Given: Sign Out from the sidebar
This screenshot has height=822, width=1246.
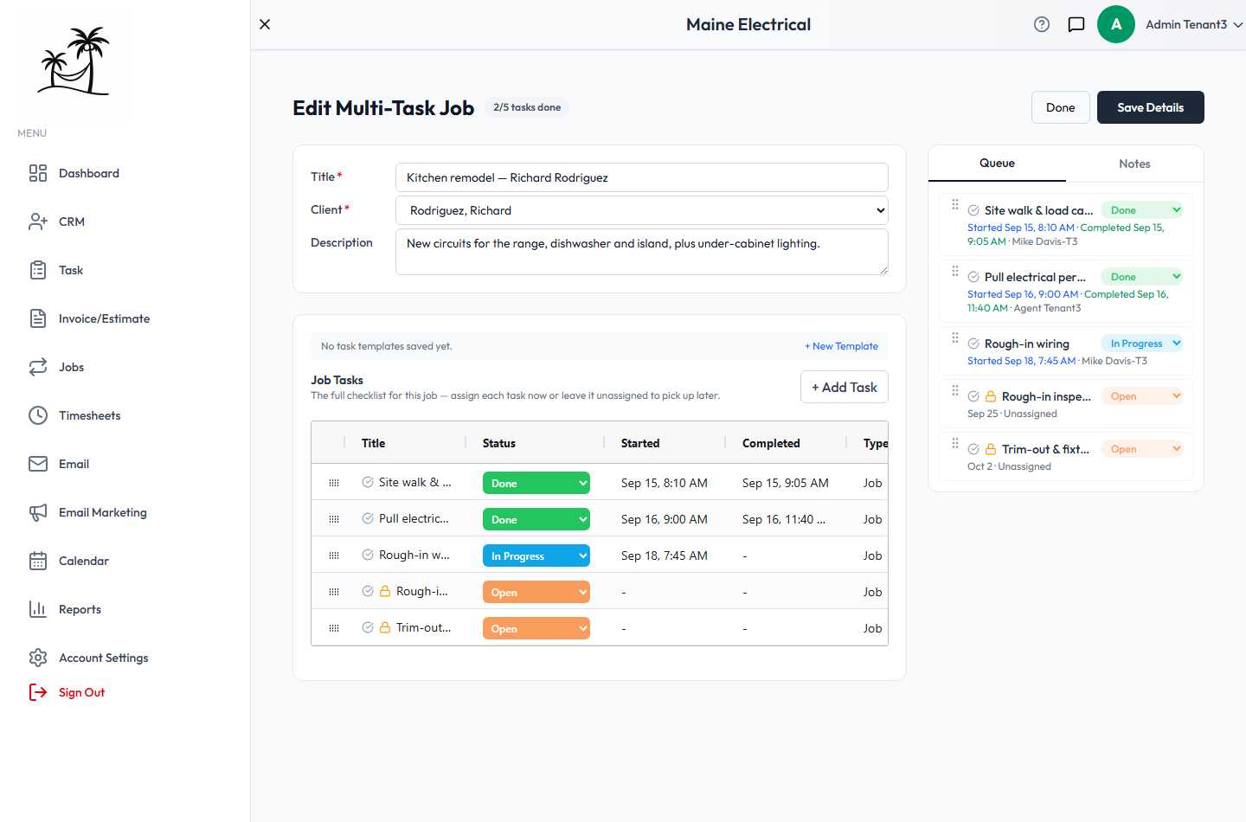Looking at the screenshot, I should pyautogui.click(x=67, y=692).
